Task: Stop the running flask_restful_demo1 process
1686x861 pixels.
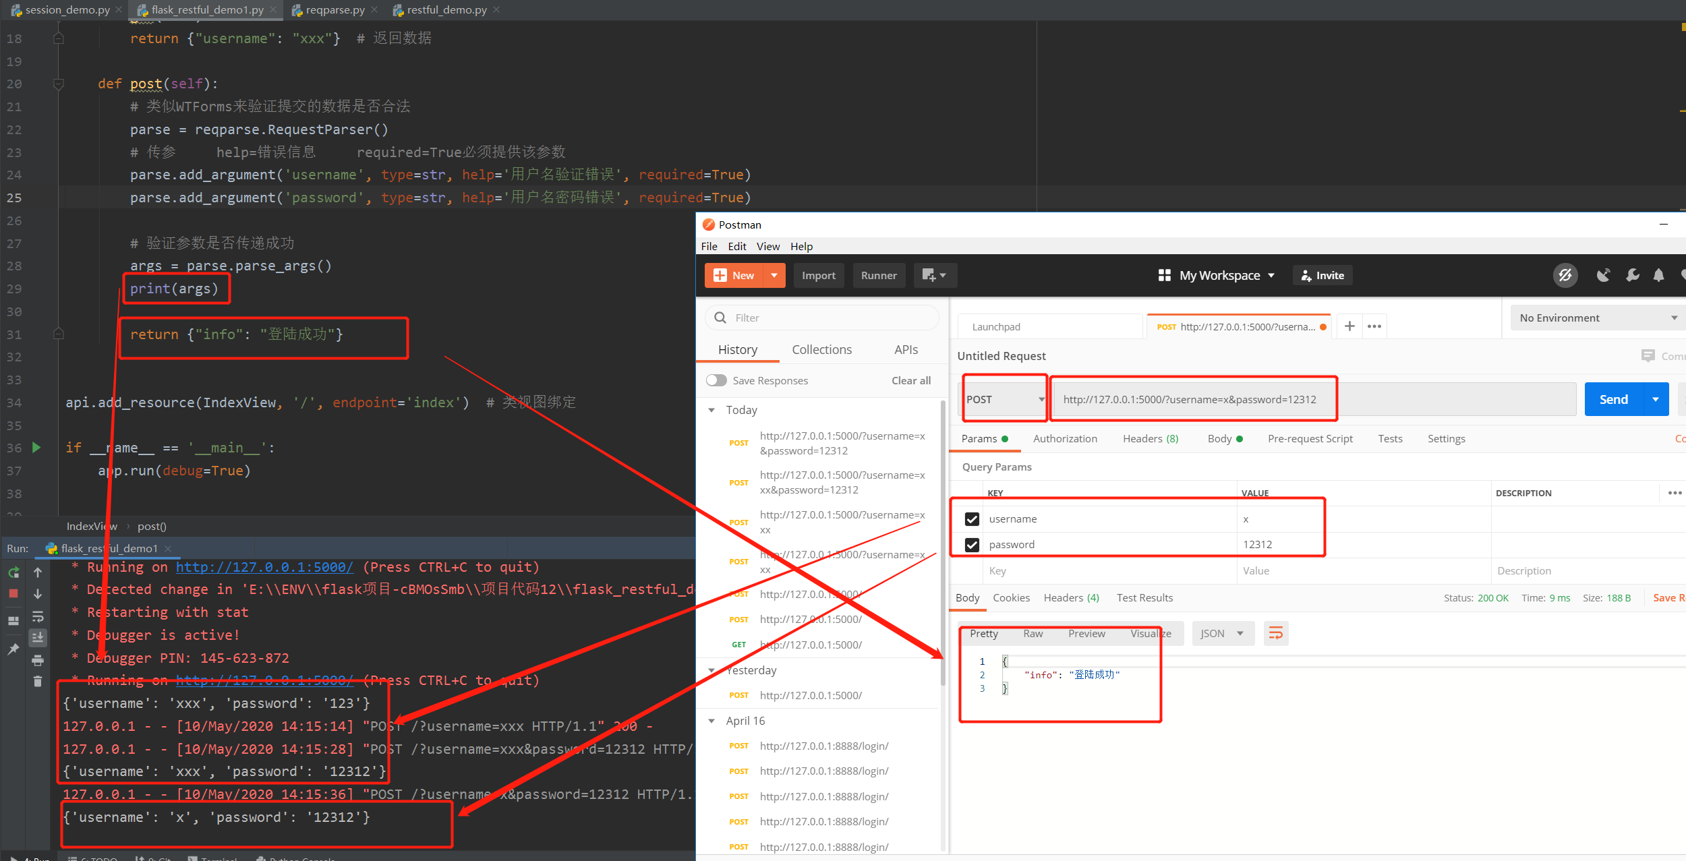Action: [13, 593]
